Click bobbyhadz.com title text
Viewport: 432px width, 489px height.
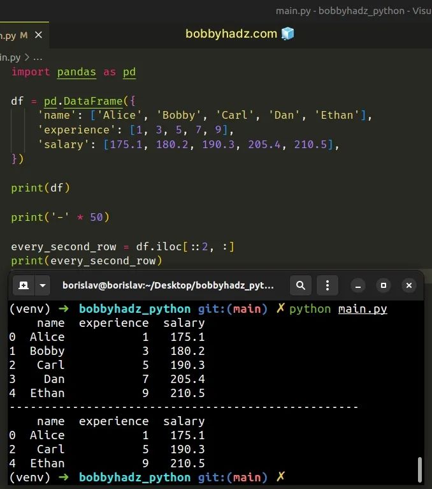(x=231, y=34)
